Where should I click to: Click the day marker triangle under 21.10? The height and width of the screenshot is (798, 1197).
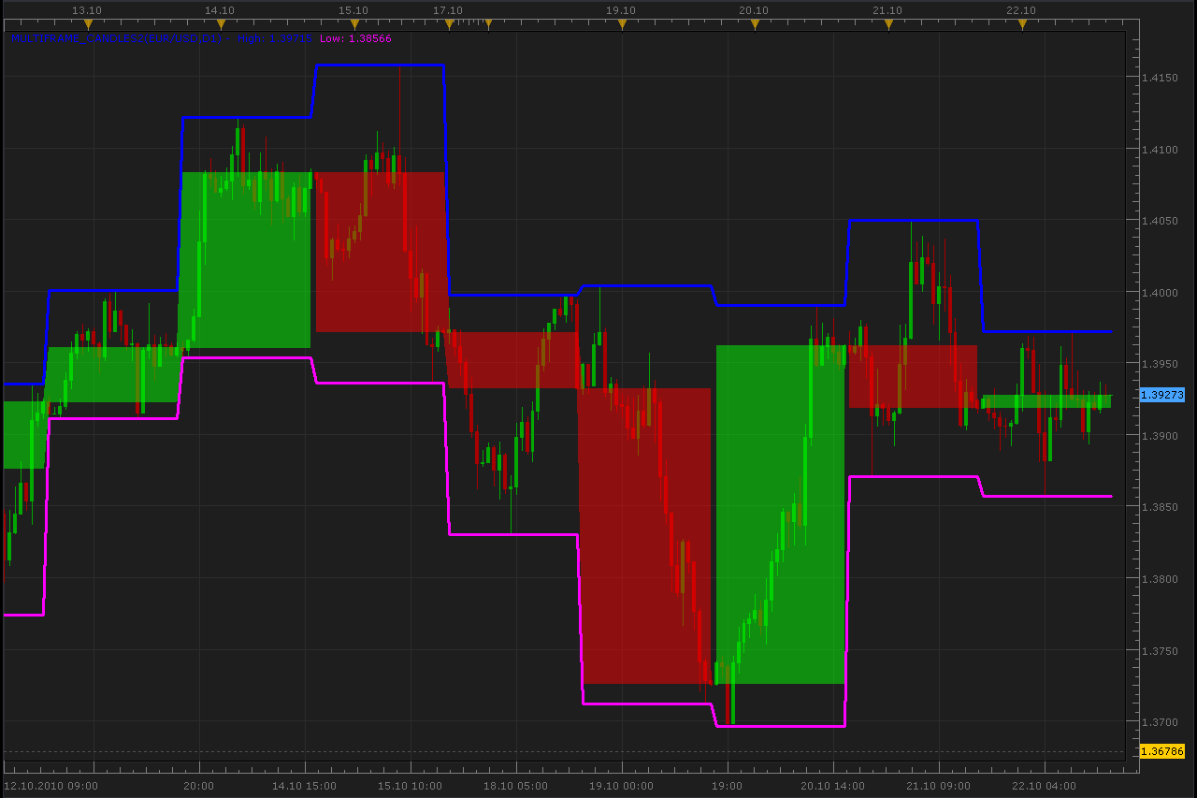tap(888, 25)
